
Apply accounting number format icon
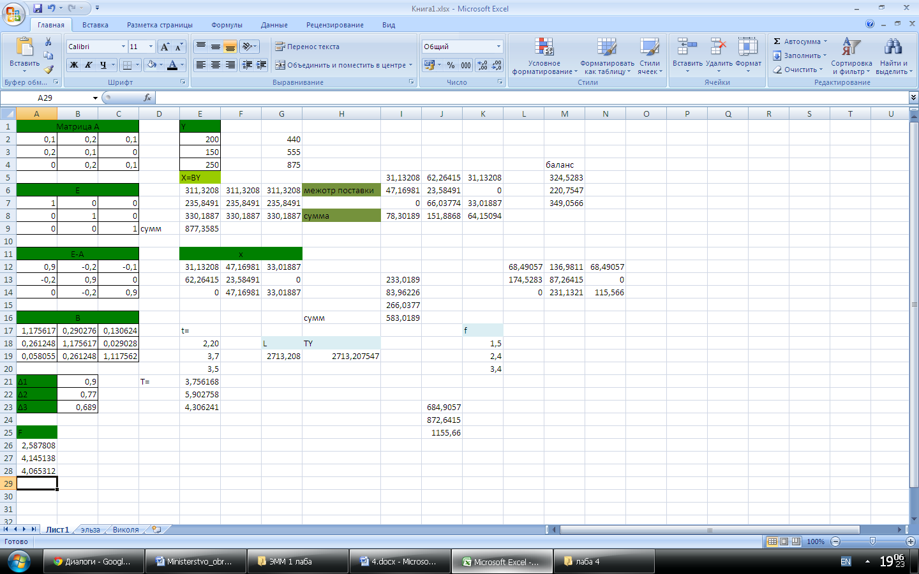pos(430,65)
